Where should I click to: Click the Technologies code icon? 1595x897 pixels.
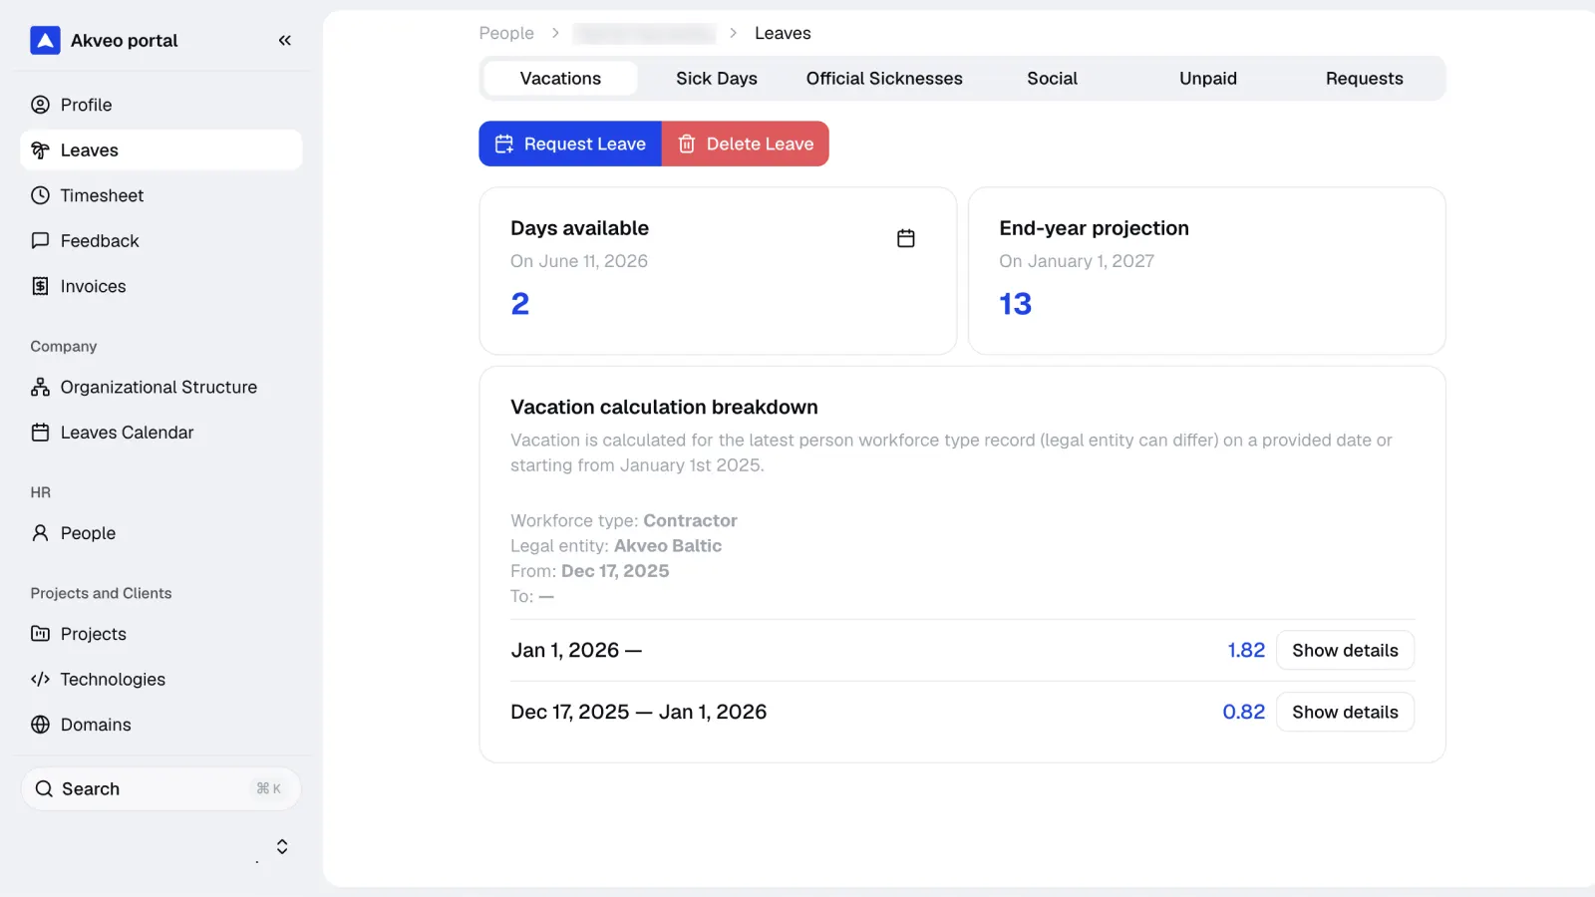pos(40,680)
